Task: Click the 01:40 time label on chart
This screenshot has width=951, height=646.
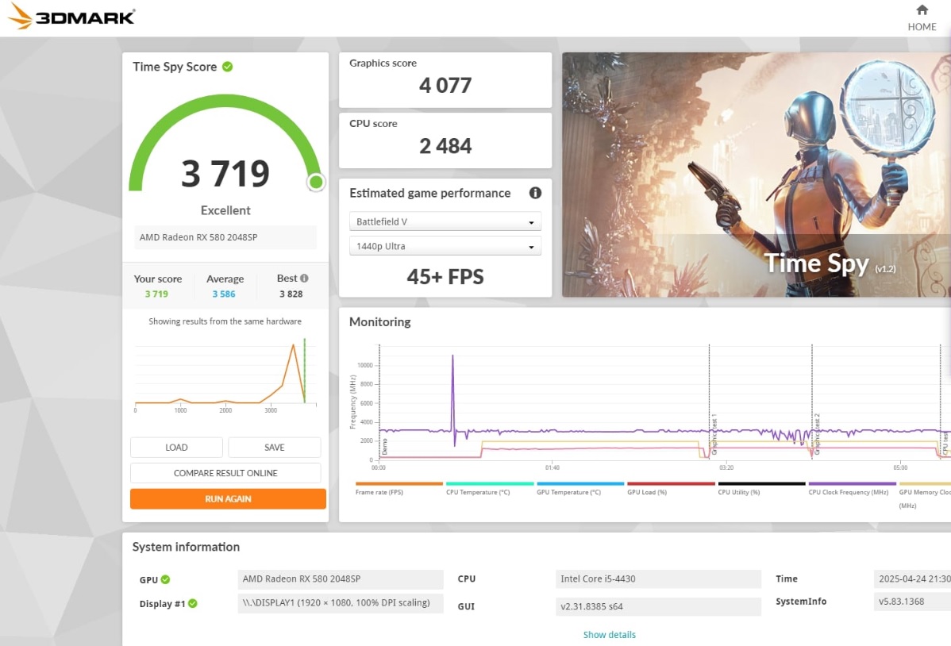Action: tap(552, 467)
